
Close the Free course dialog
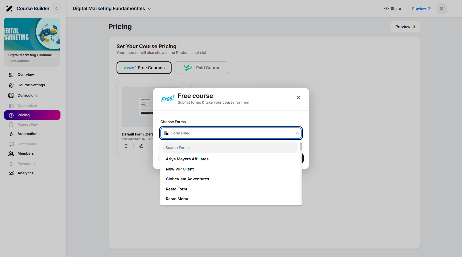(x=298, y=98)
